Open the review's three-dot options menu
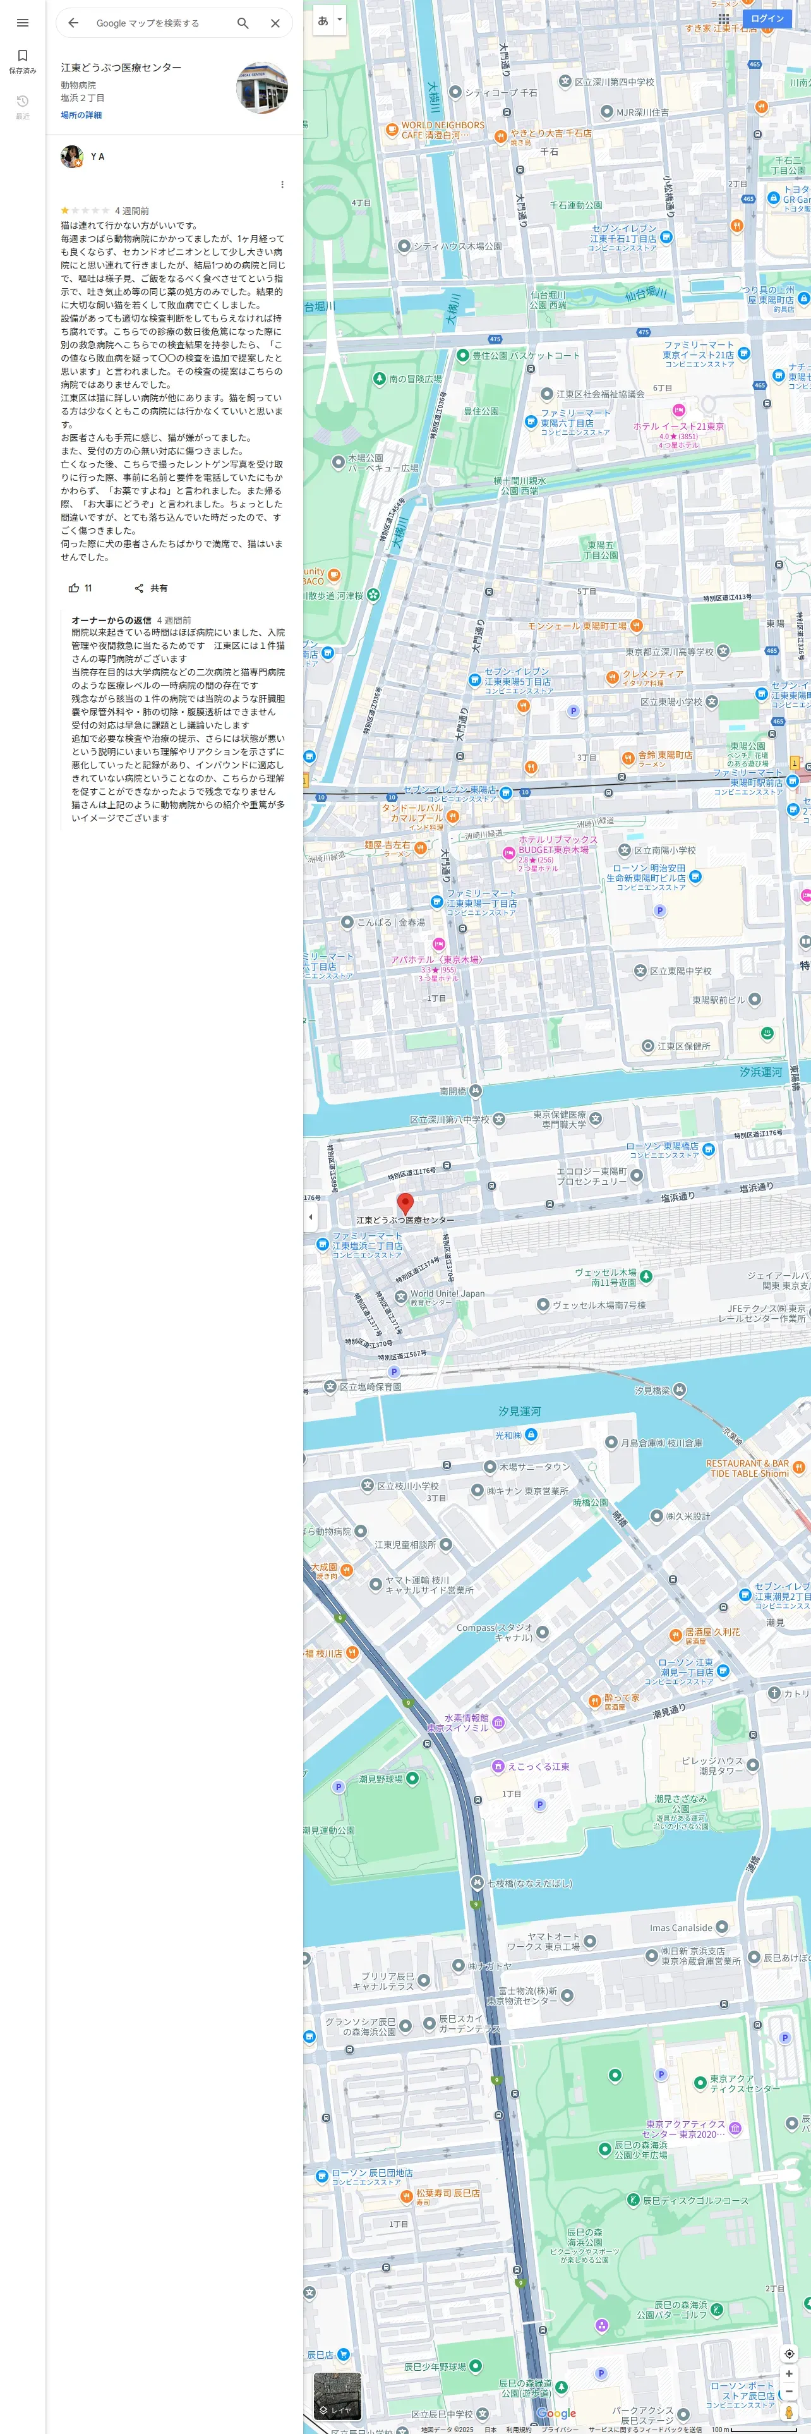The width and height of the screenshot is (811, 2434). (x=282, y=185)
